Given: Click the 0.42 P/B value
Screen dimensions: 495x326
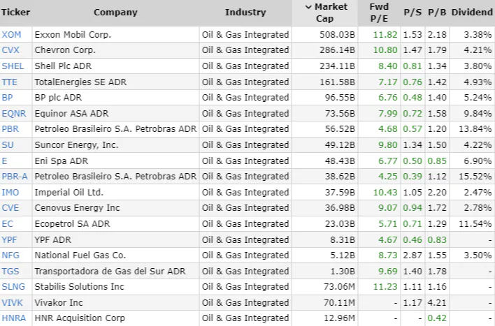Looking at the screenshot, I should 437,318.
